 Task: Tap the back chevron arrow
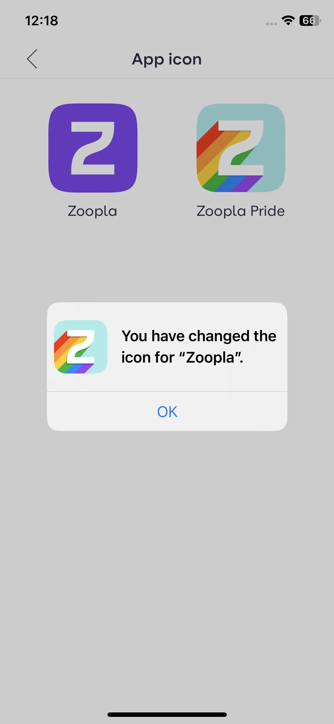coord(32,59)
